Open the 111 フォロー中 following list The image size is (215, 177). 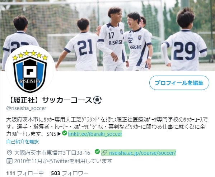pos(25,173)
